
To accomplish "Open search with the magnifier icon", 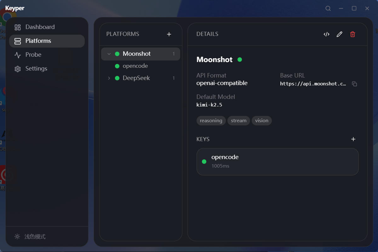I will [x=328, y=9].
